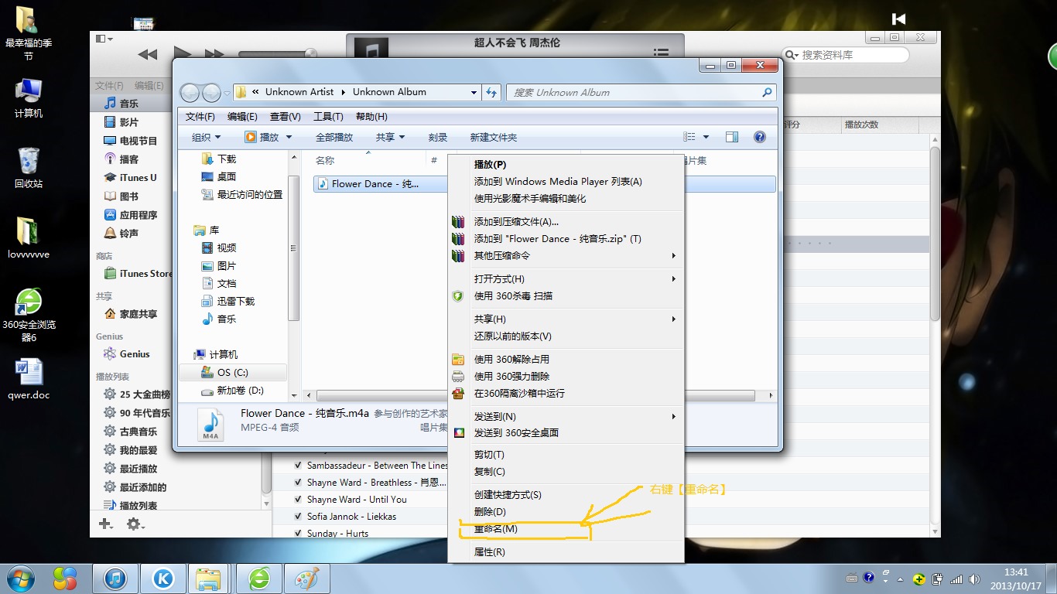Open 电视节目 in the iTunes sidebar
The height and width of the screenshot is (594, 1057).
(128, 141)
